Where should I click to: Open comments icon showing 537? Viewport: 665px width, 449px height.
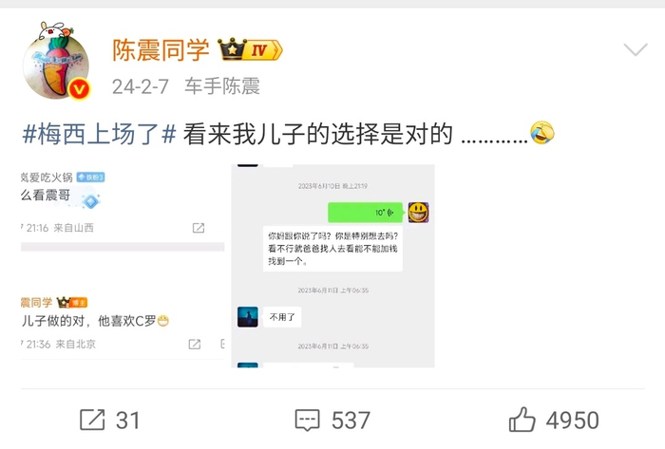point(307,421)
